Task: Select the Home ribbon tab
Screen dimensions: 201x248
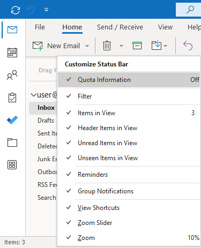Action: click(72, 27)
